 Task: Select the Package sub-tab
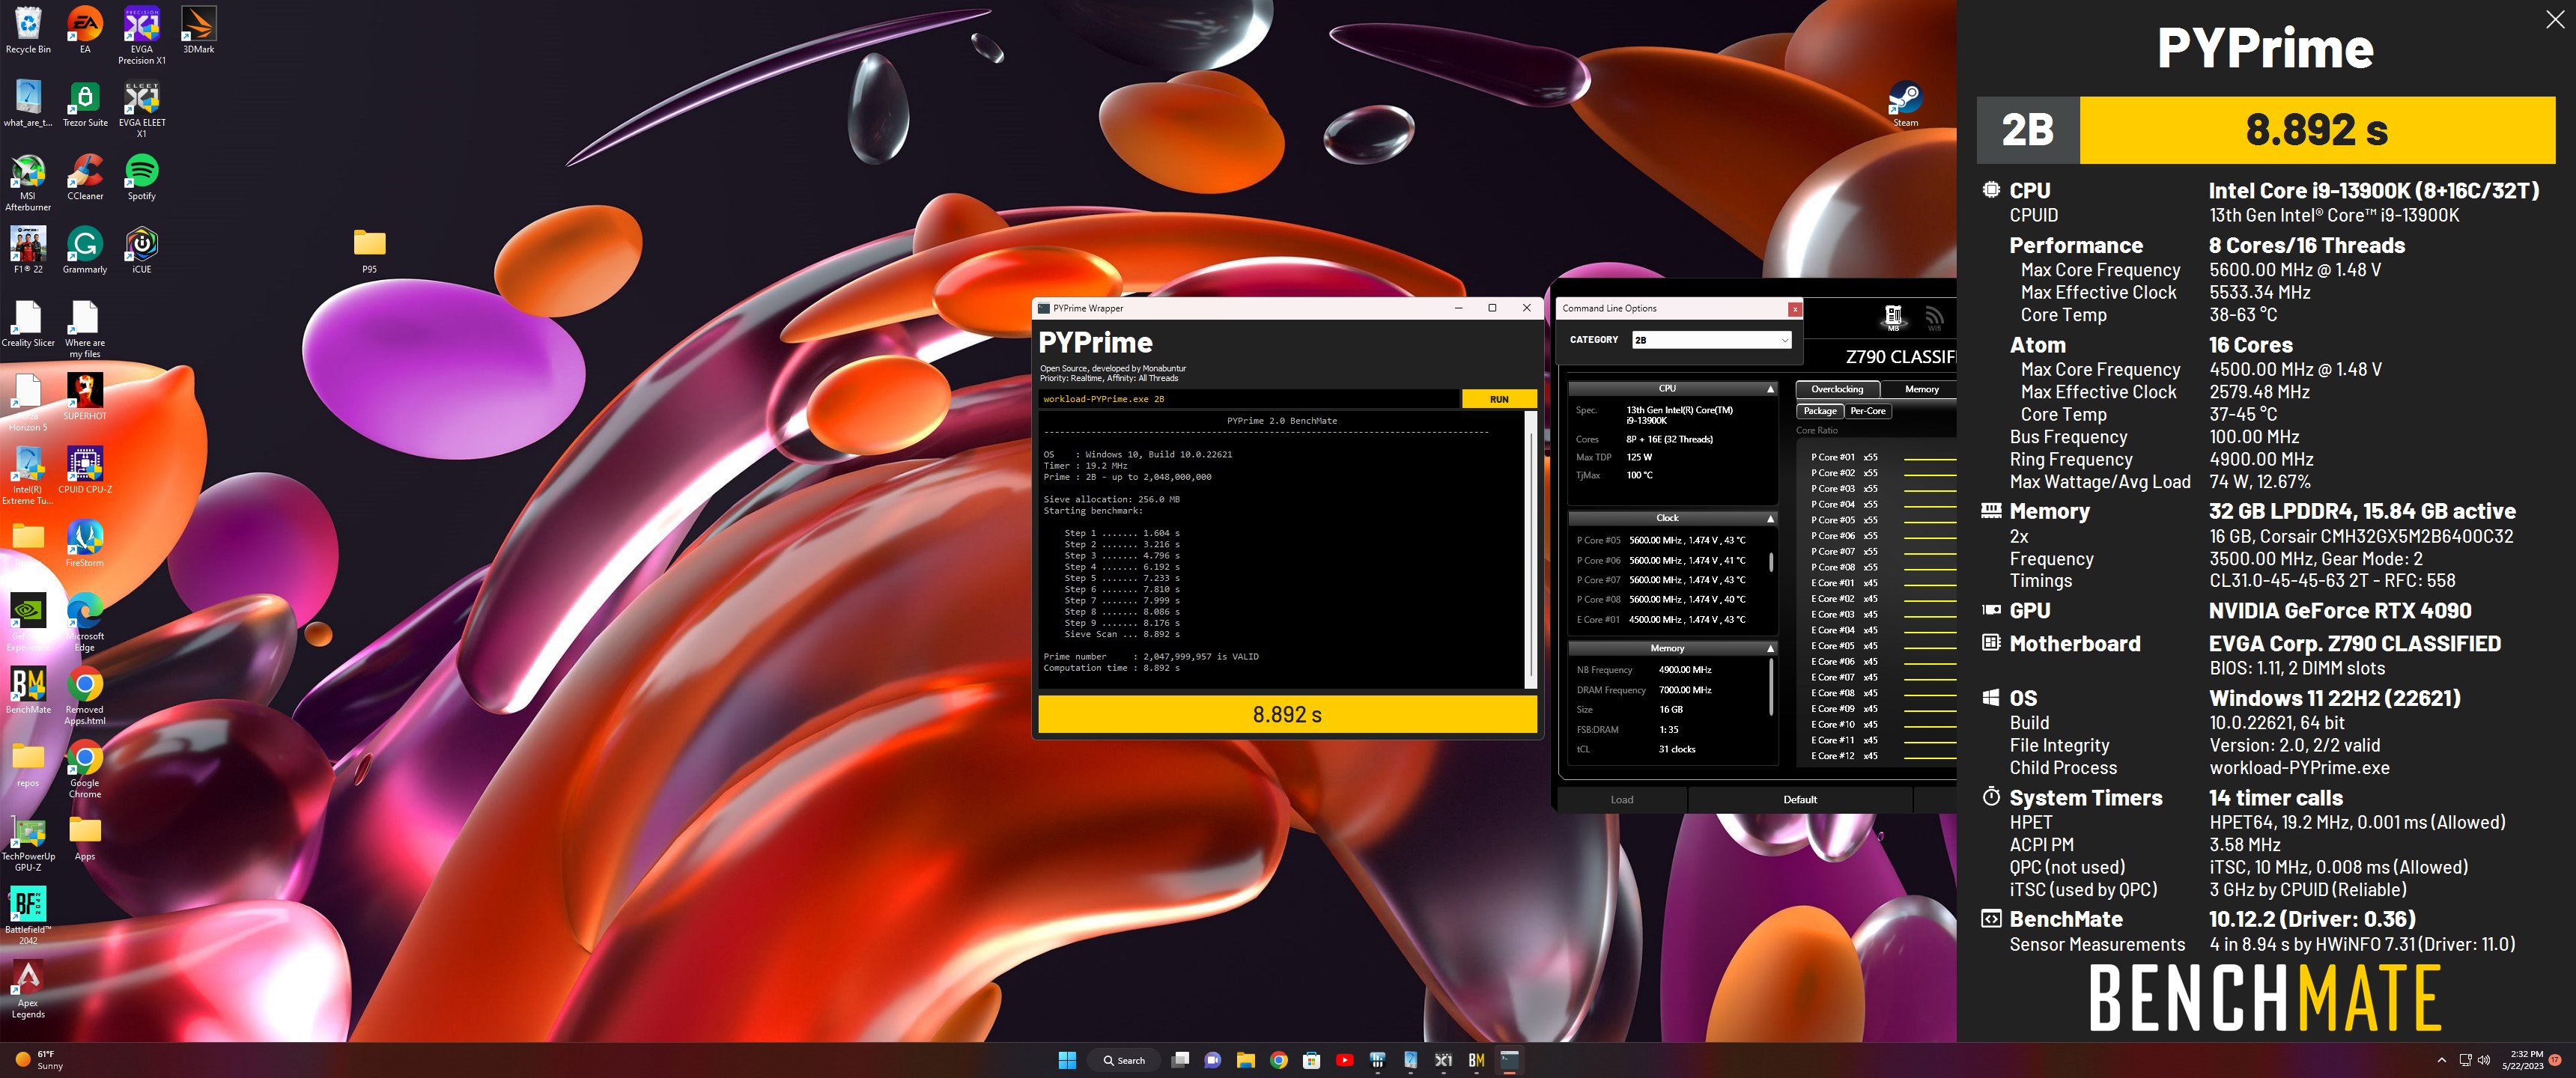1820,411
